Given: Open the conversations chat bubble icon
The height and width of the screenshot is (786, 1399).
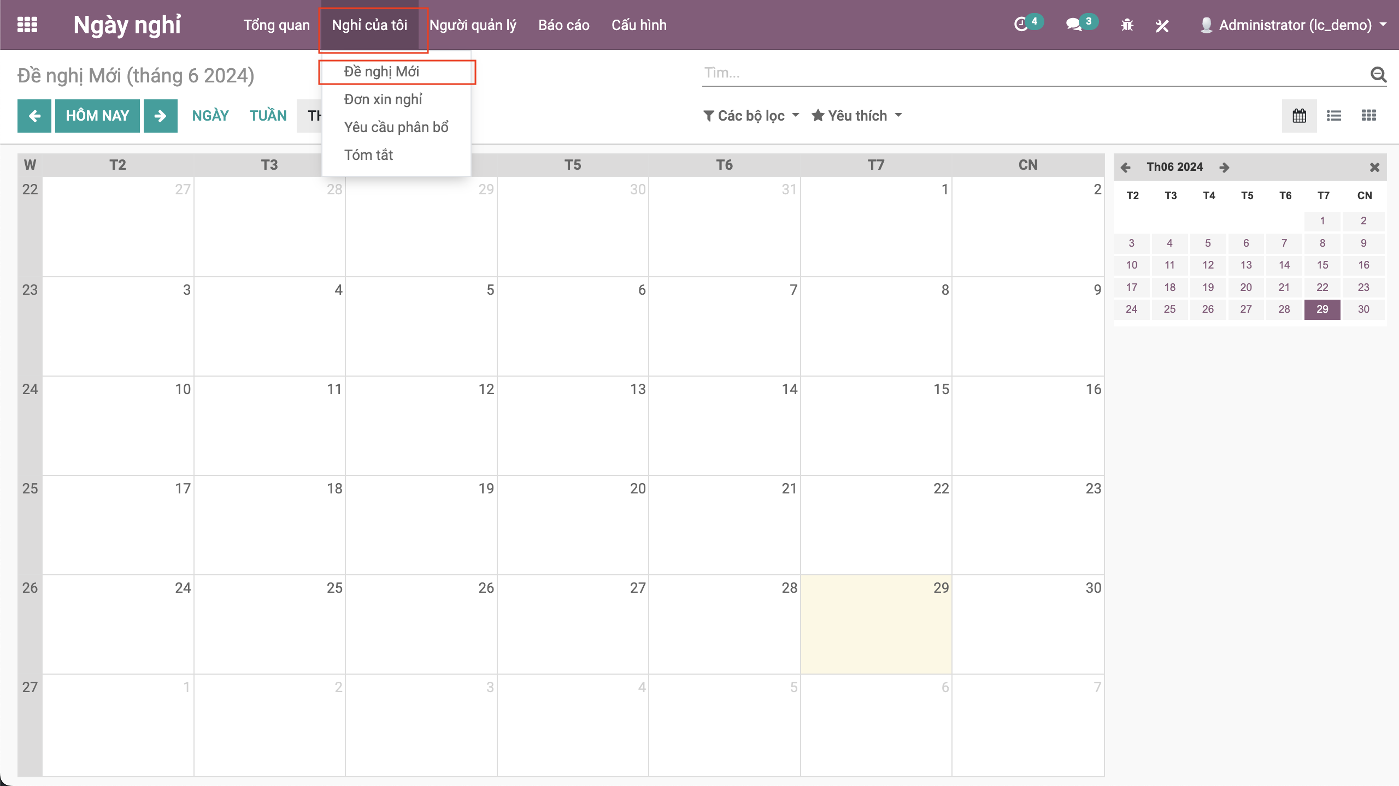Looking at the screenshot, I should [x=1074, y=25].
